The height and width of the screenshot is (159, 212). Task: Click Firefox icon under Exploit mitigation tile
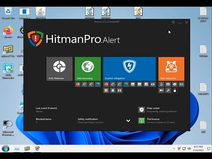point(106,84)
